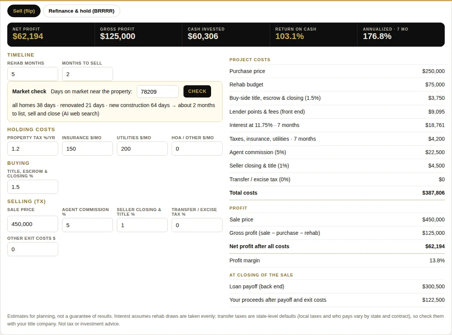Viewport: 452px width, 335px height.
Task: Click the Other Exit Costs $ field
Action: pos(33,249)
